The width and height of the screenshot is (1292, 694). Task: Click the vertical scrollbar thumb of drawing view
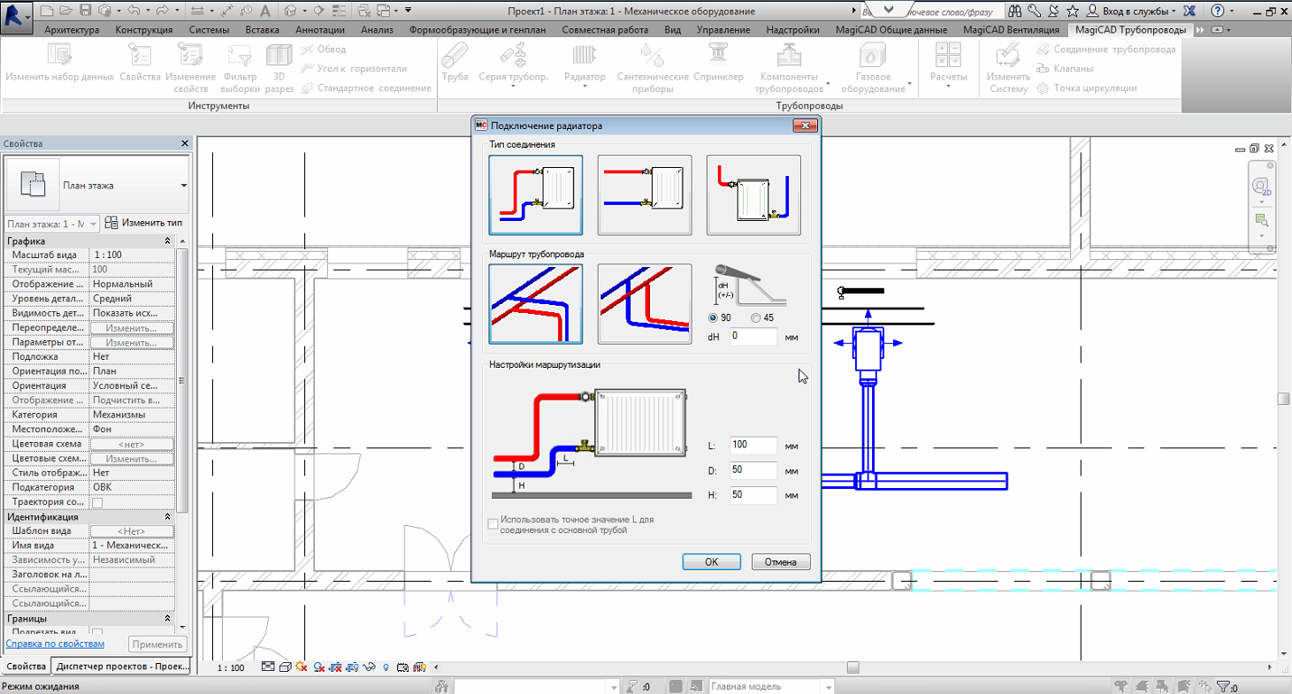click(x=1283, y=399)
